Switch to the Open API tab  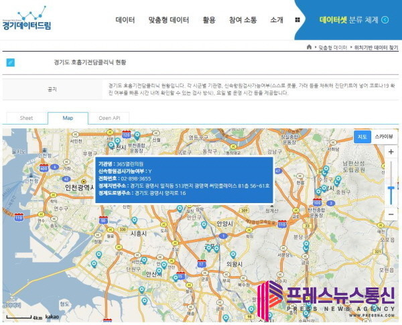(x=109, y=118)
